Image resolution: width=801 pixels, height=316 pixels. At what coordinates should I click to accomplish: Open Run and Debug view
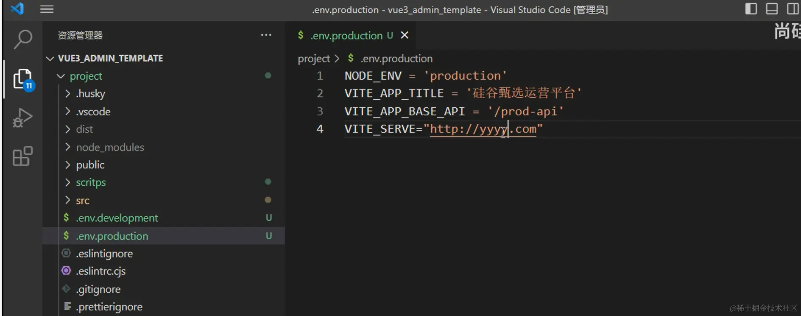point(23,118)
